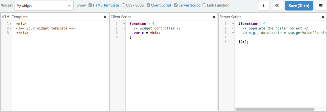327x112 pixels.
Task: Click the 'data.table = $sp.getValue' comment line
Action: [285, 33]
